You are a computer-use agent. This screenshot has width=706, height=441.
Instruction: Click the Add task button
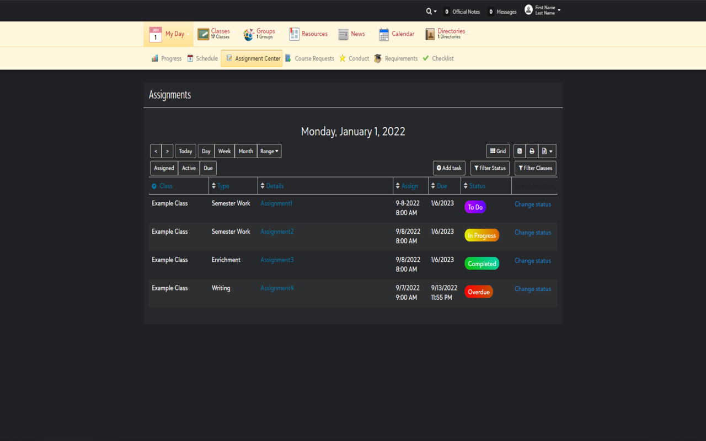[449, 168]
